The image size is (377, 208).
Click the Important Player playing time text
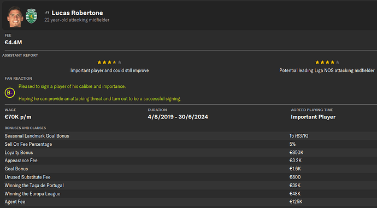tap(313, 117)
